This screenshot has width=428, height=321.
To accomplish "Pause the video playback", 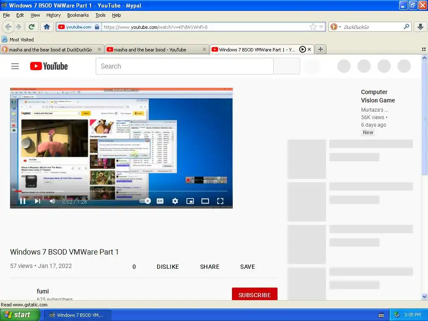I will click(x=23, y=201).
